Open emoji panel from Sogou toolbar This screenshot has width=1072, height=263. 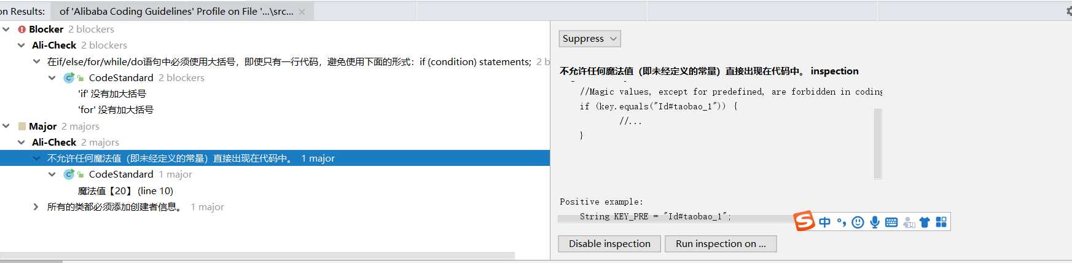[x=858, y=222]
